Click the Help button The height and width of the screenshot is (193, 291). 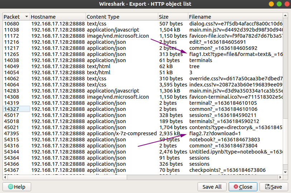[x=17, y=187]
